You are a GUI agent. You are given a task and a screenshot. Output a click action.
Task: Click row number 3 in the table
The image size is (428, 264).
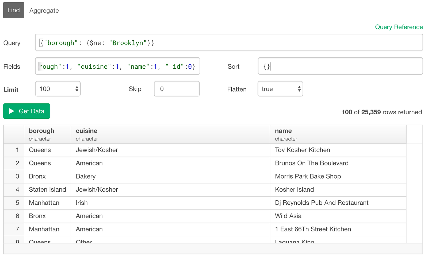coord(17,176)
